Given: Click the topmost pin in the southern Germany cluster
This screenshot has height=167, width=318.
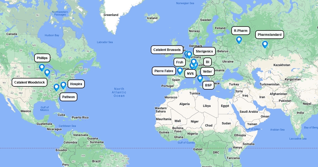Looking at the screenshot, I should click(x=194, y=62).
